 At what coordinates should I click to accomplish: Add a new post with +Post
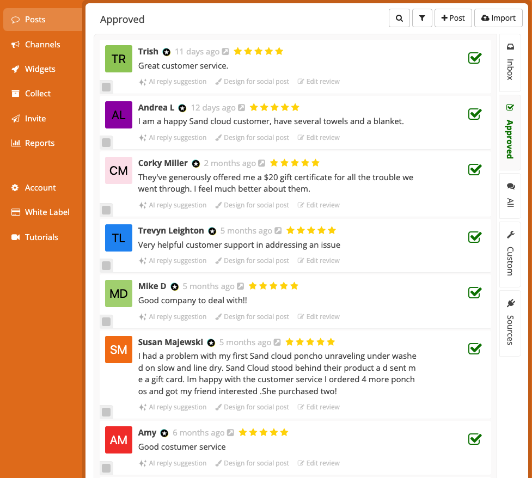pos(453,18)
